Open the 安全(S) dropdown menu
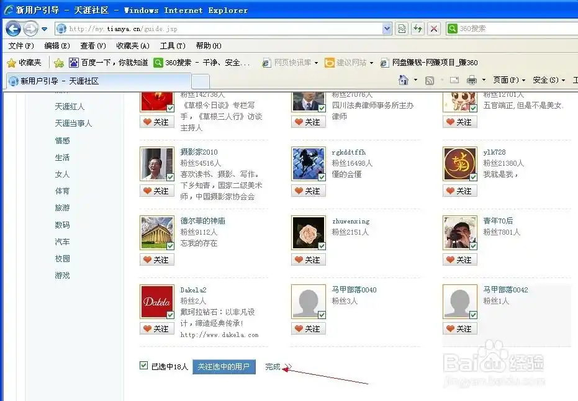The image size is (578, 401). 548,80
